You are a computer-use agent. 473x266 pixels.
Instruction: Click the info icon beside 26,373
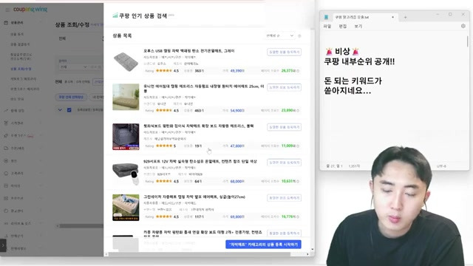[x=298, y=71]
